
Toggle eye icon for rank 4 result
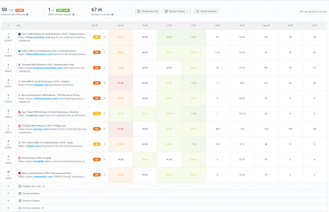point(8,83)
